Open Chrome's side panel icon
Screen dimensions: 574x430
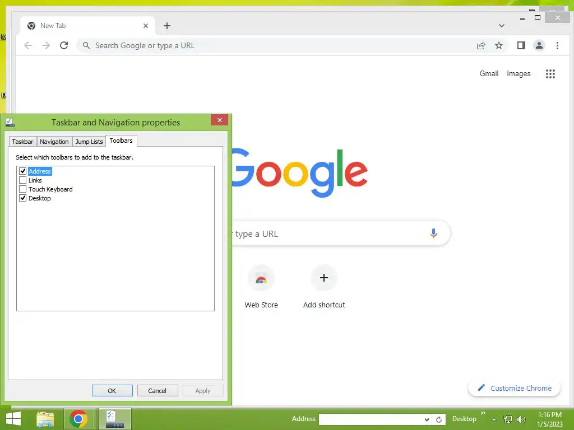click(521, 45)
